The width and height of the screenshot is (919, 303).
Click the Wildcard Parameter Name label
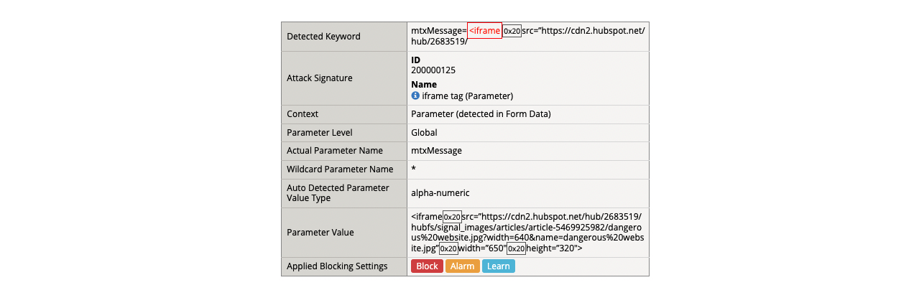tap(340, 169)
